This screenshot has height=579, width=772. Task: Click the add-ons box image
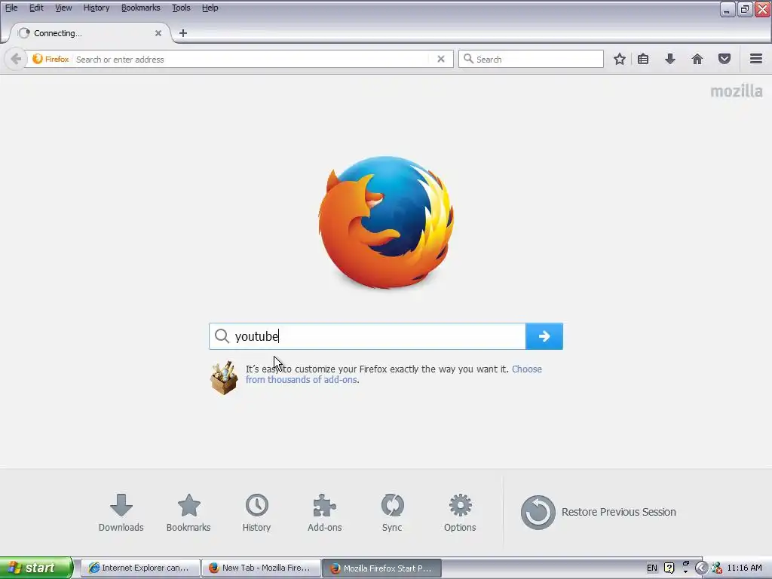[x=224, y=377]
